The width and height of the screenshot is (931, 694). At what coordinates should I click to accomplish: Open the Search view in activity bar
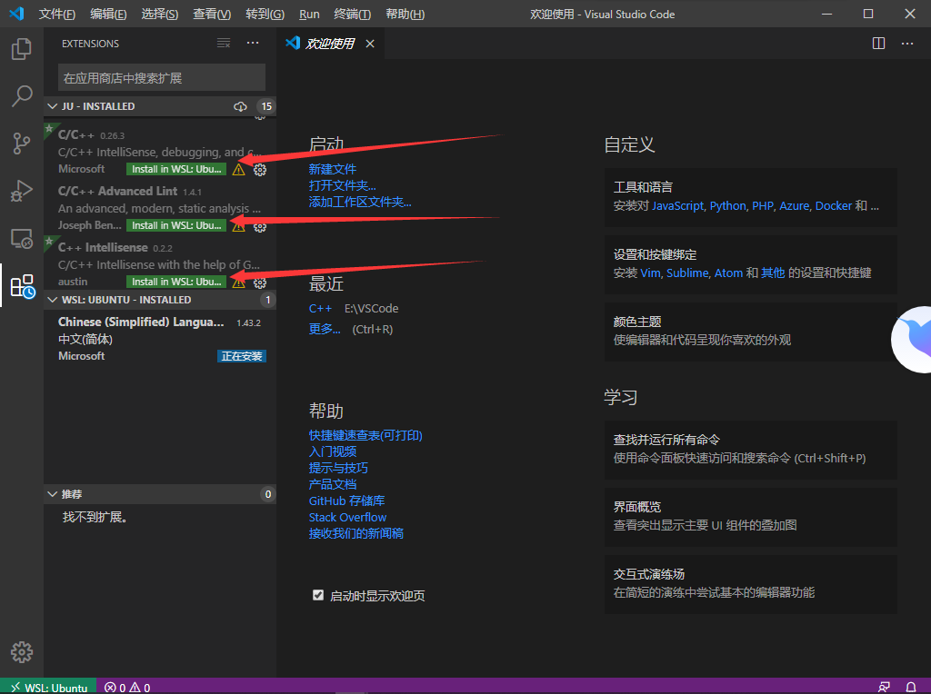coord(22,95)
